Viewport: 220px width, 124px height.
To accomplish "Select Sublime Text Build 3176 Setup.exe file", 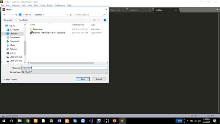I will [49, 33].
